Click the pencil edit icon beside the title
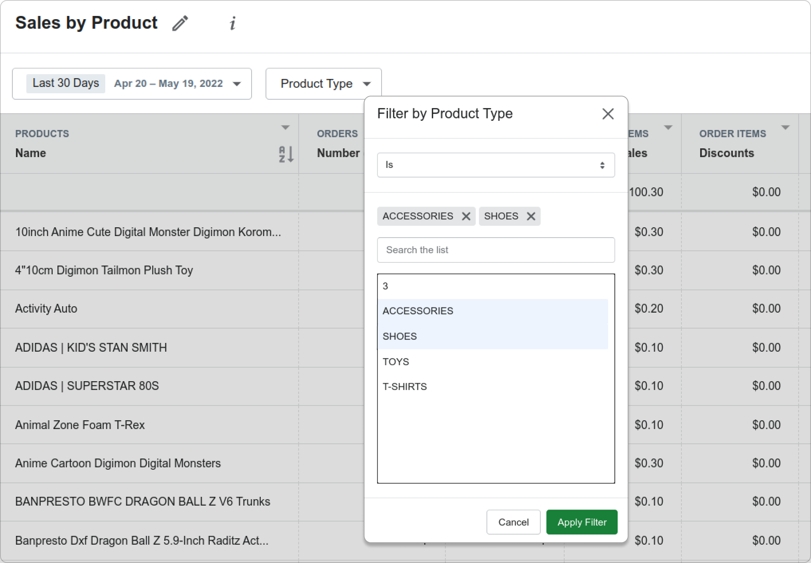The width and height of the screenshot is (811, 563). 180,23
